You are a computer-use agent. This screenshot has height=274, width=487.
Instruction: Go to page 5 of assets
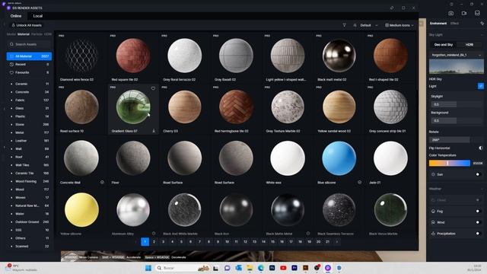click(x=181, y=242)
